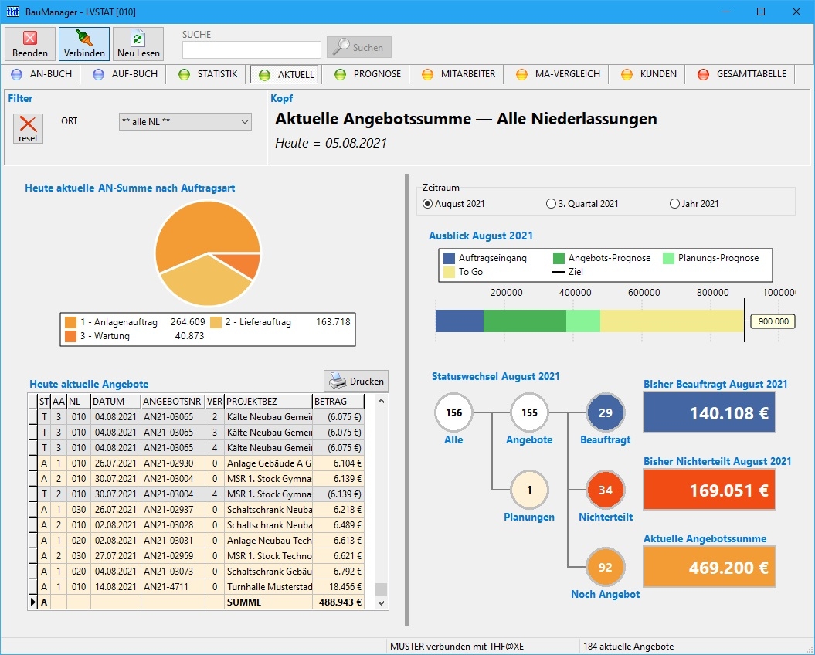Click the 29 Beauftragt blue circle
The height and width of the screenshot is (655, 815).
[x=606, y=412]
